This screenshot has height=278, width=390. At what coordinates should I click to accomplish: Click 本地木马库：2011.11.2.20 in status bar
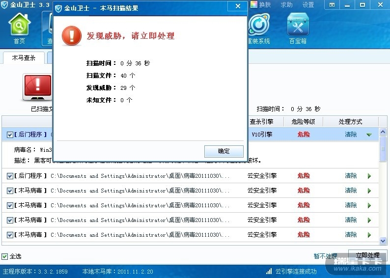(118, 271)
